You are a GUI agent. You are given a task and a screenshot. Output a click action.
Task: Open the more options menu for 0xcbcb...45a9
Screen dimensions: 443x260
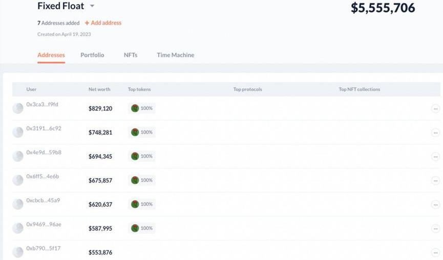435,205
